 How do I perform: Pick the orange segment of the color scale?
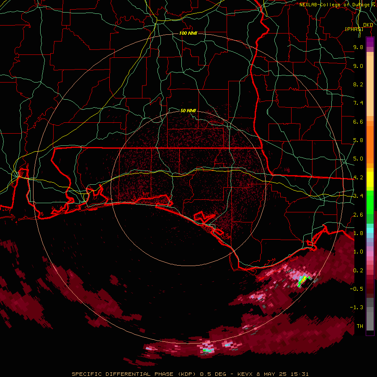[x=370, y=145]
